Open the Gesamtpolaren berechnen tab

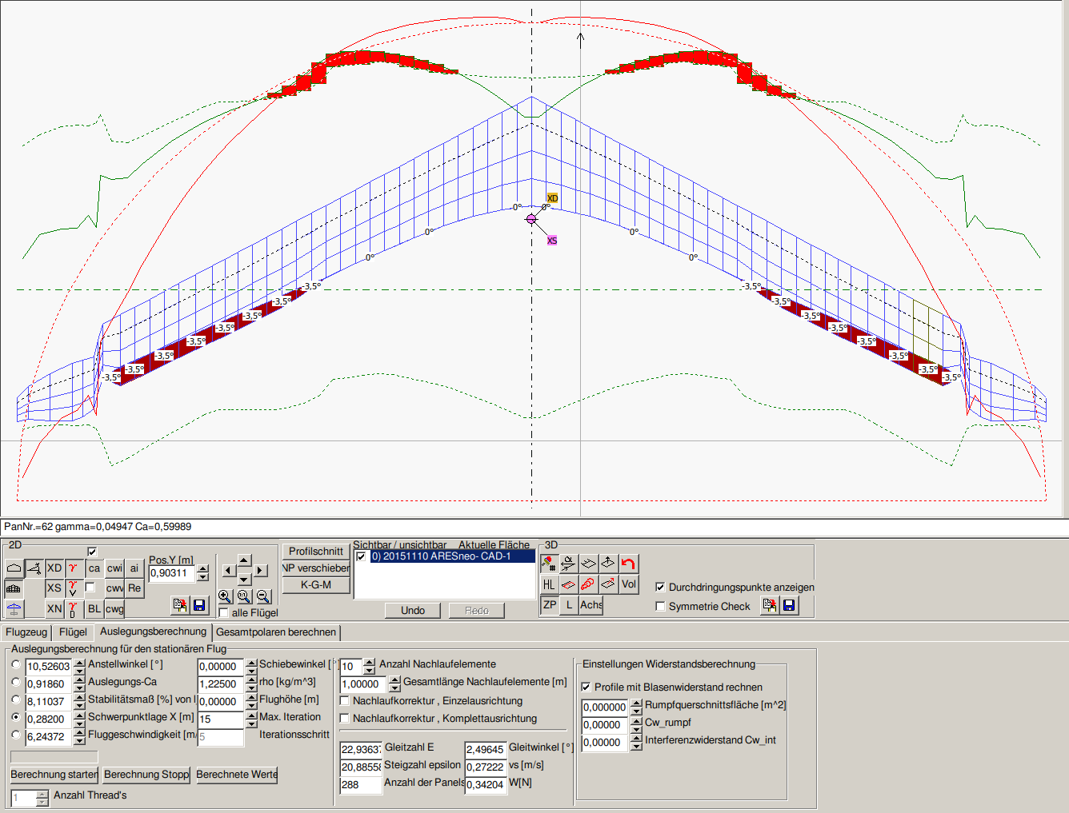(276, 632)
